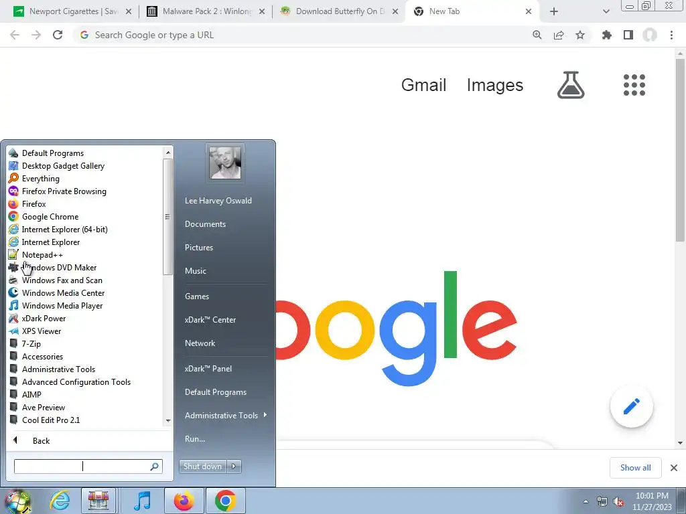Viewport: 686px width, 514px height.
Task: Open Pictures from the Start menu
Action: (198, 248)
